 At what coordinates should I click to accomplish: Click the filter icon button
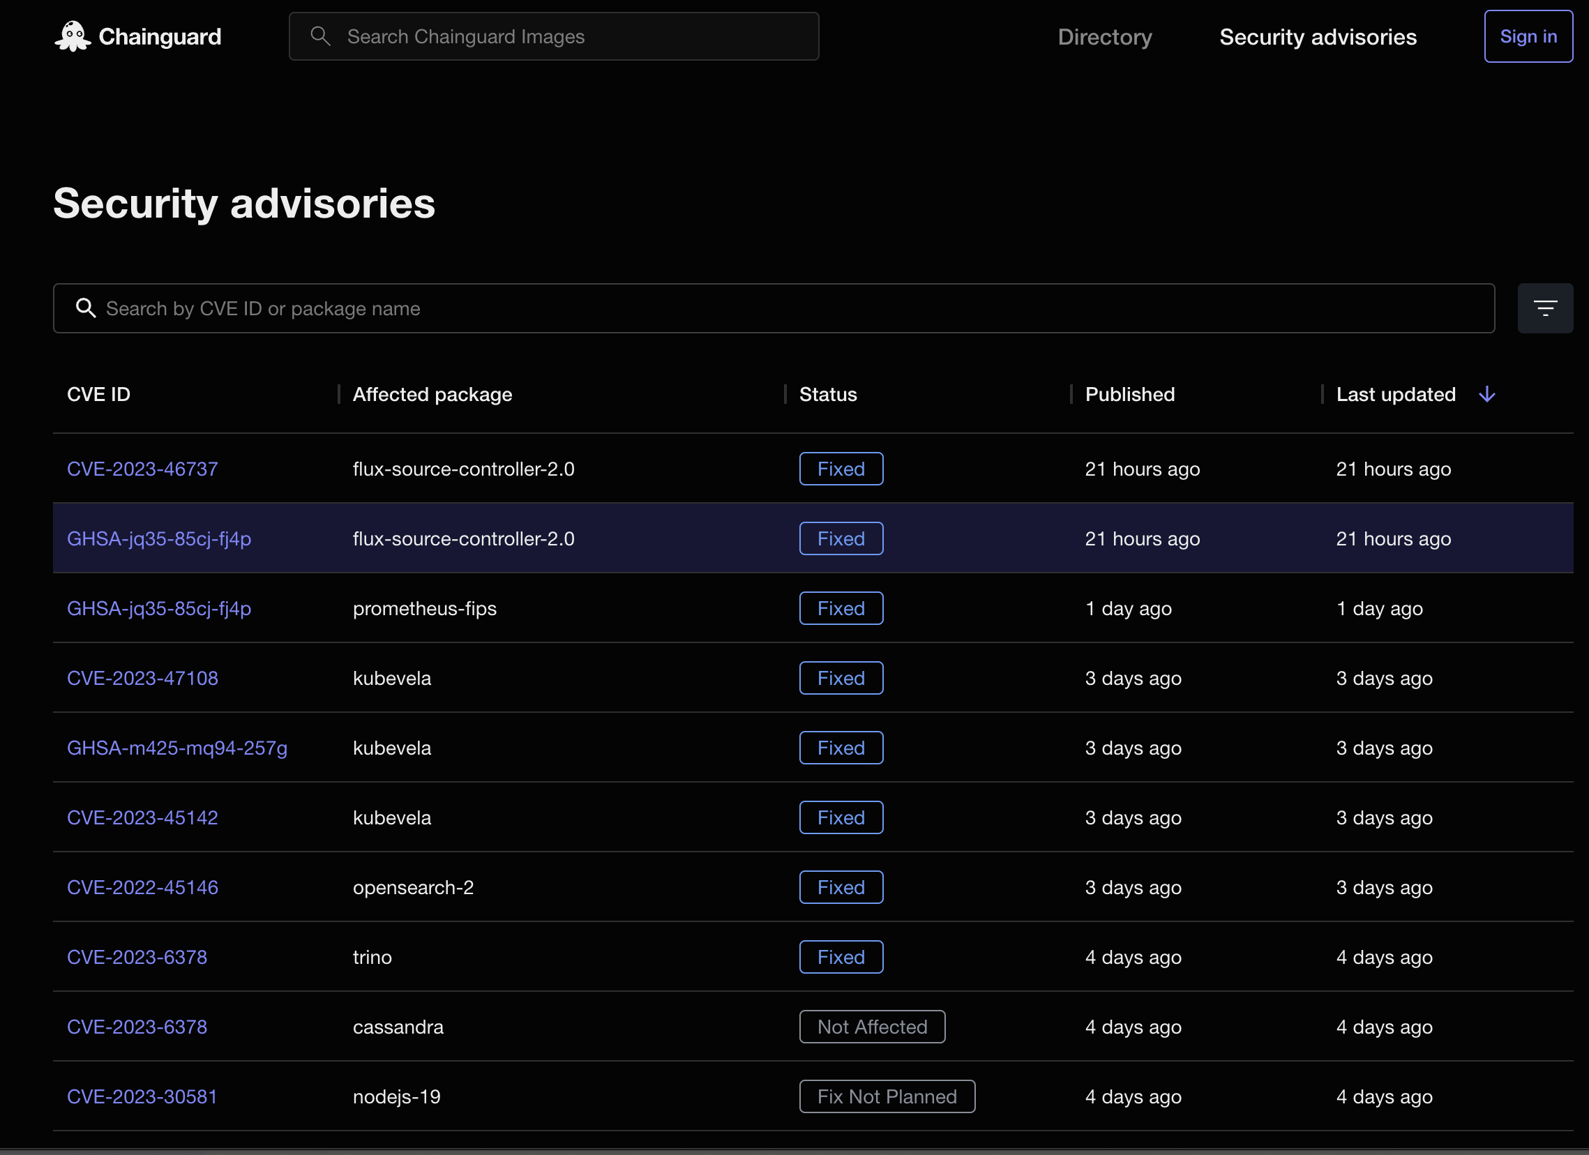tap(1545, 308)
